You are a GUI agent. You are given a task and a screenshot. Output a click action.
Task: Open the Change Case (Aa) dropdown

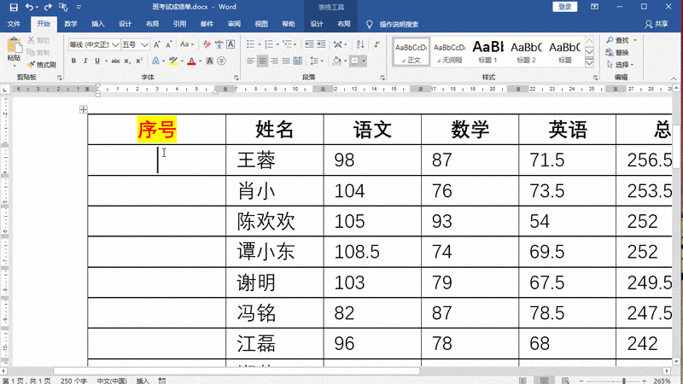pos(187,44)
